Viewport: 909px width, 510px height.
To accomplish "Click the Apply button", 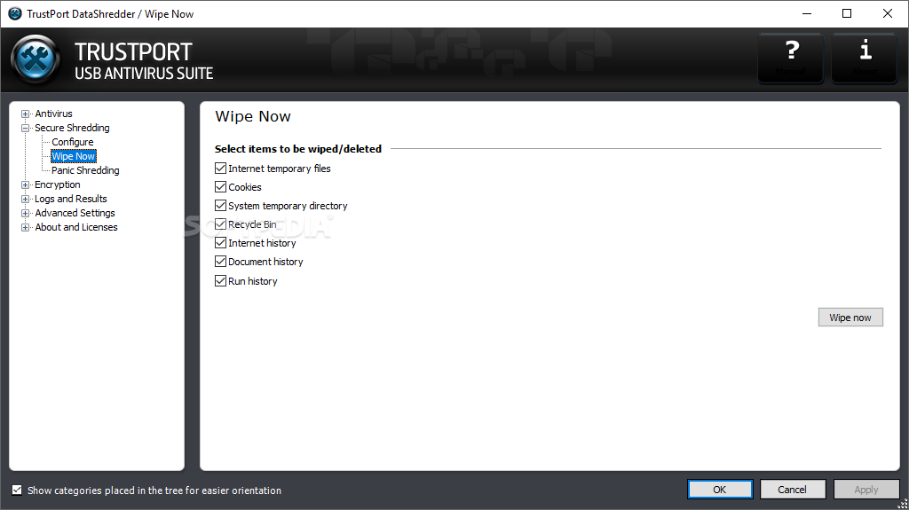I will [x=866, y=489].
